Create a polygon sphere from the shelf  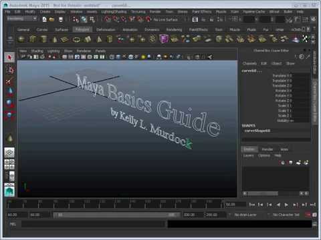pos(21,39)
